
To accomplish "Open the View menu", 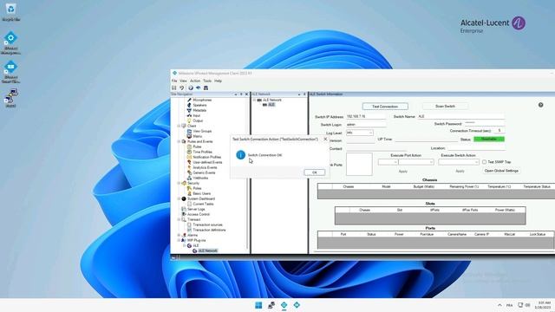I will 183,81.
